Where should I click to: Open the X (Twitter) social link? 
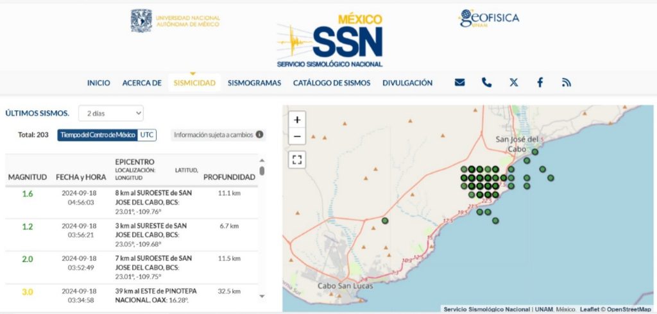click(x=513, y=83)
